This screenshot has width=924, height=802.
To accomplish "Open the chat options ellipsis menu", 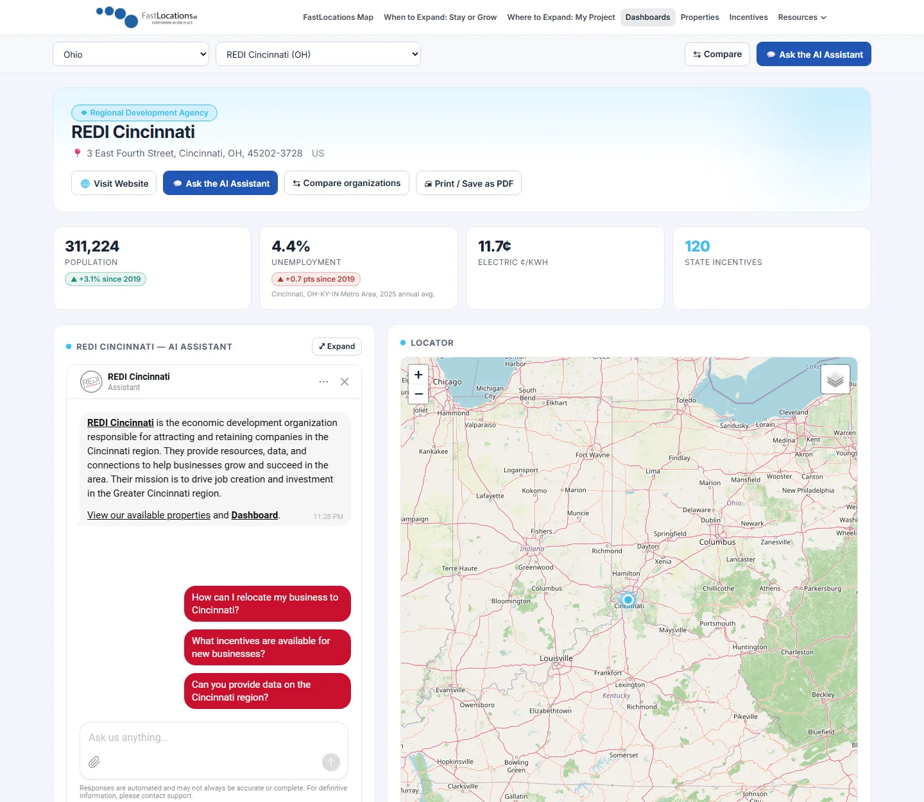I will pyautogui.click(x=323, y=382).
